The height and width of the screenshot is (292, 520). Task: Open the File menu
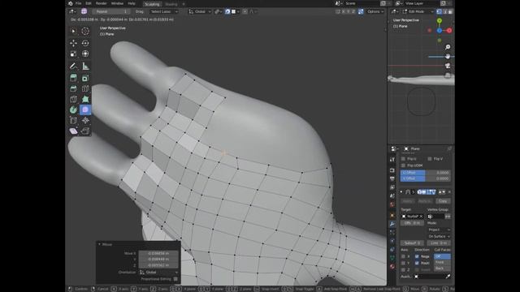78,3
